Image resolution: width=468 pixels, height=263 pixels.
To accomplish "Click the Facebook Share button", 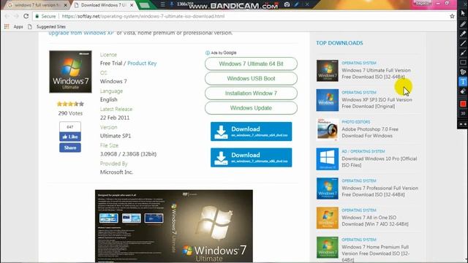I will point(70,148).
